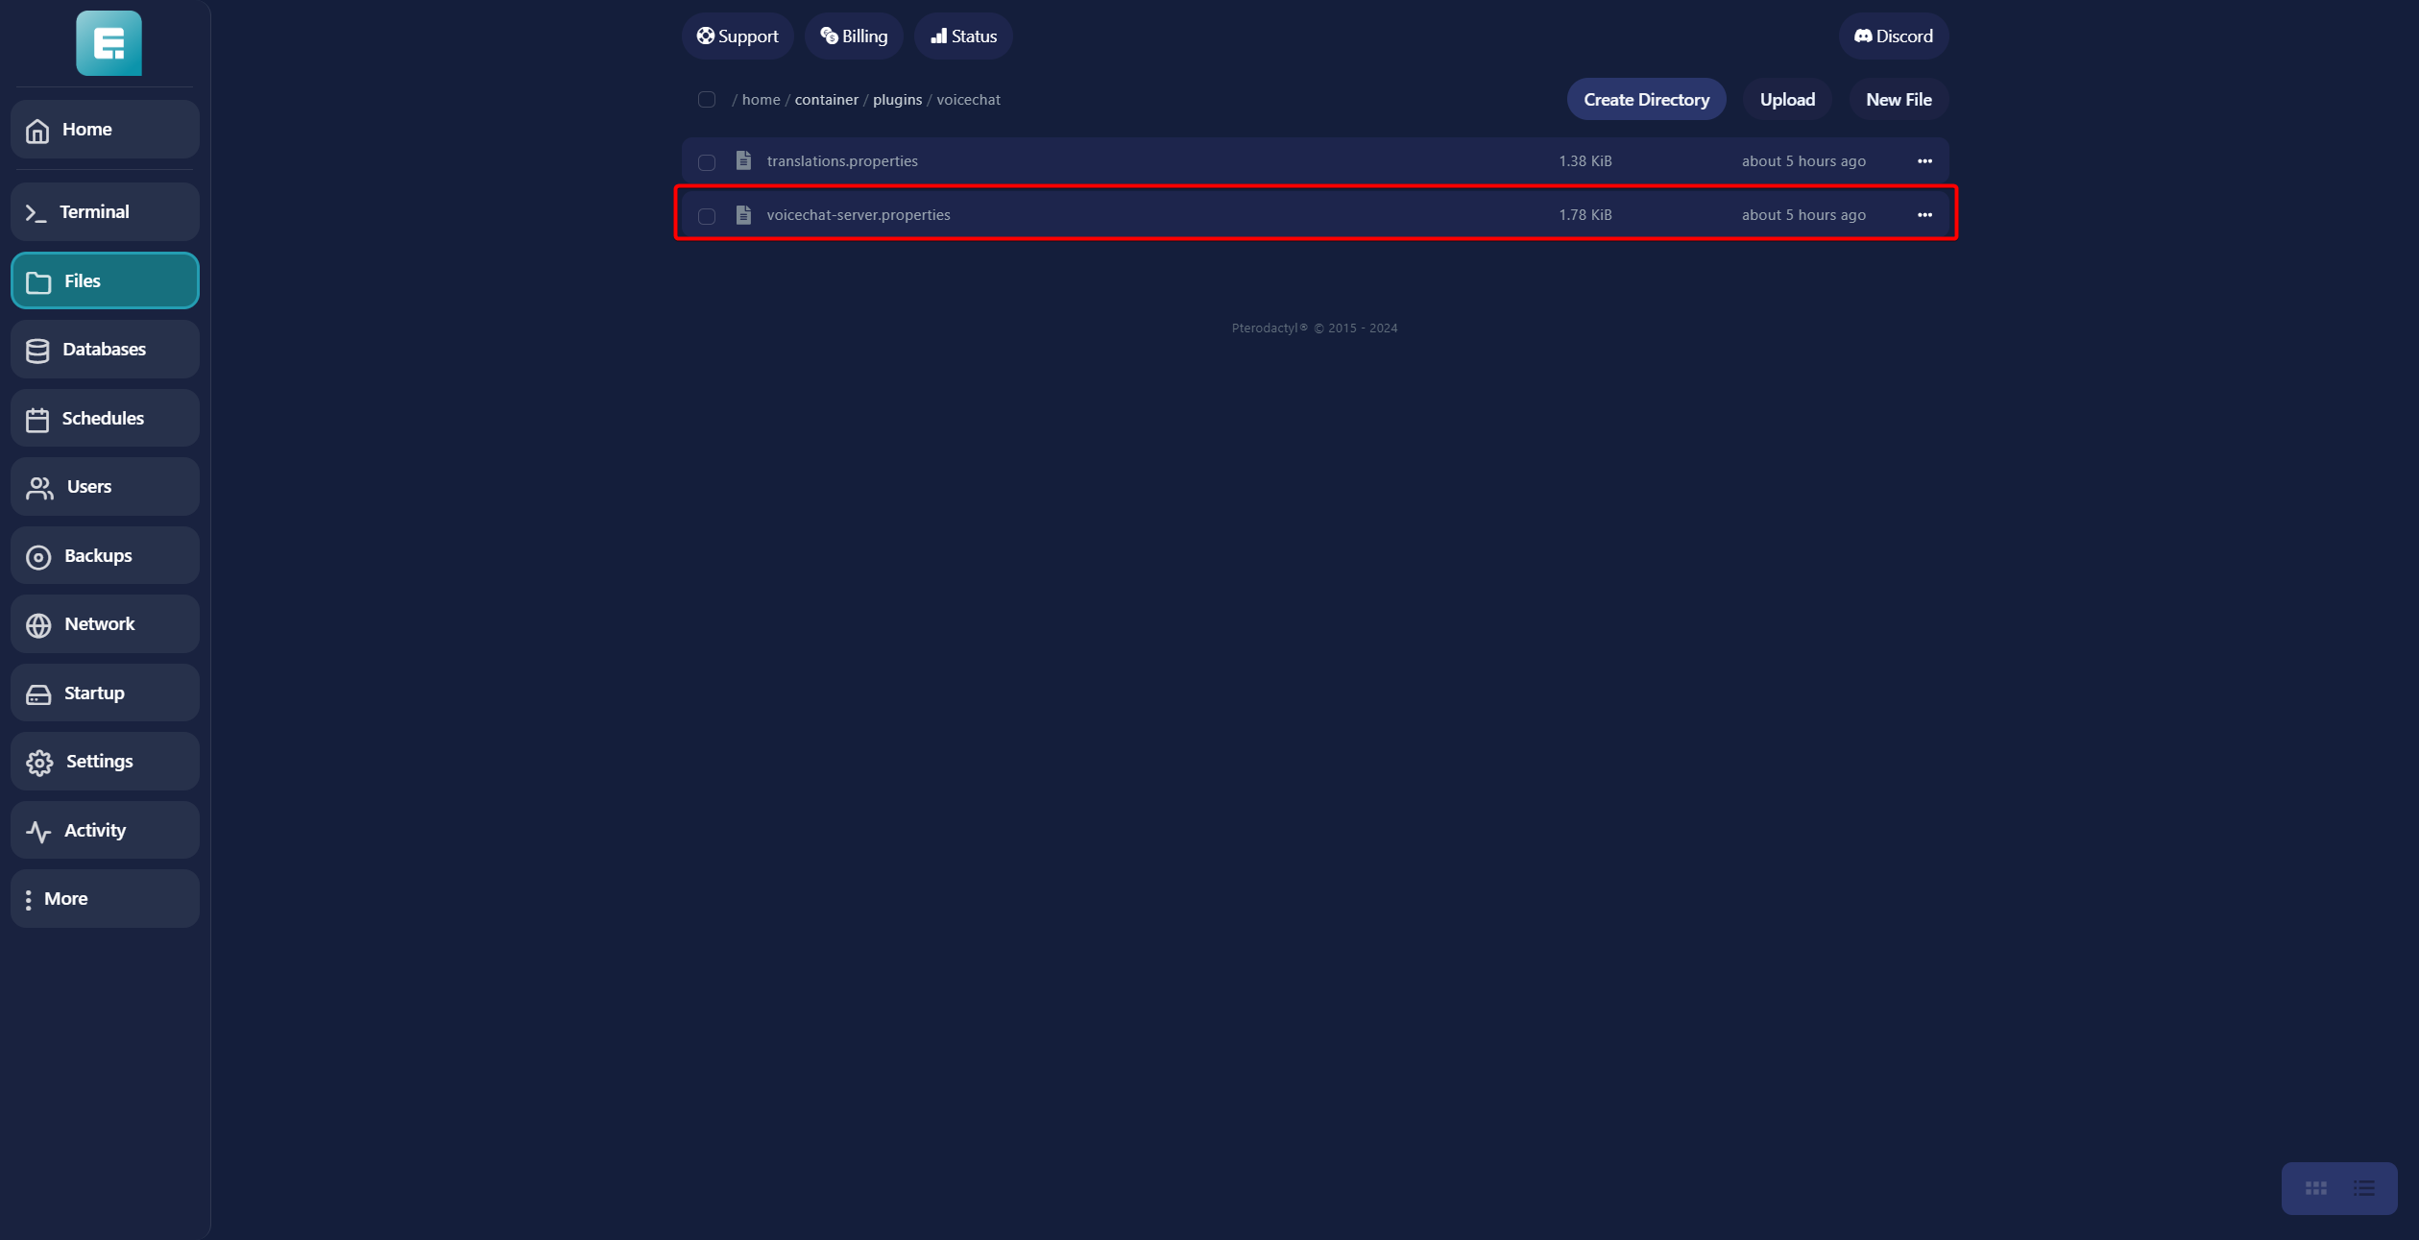
Task: Toggle the select-all files checkbox
Action: coord(707,100)
